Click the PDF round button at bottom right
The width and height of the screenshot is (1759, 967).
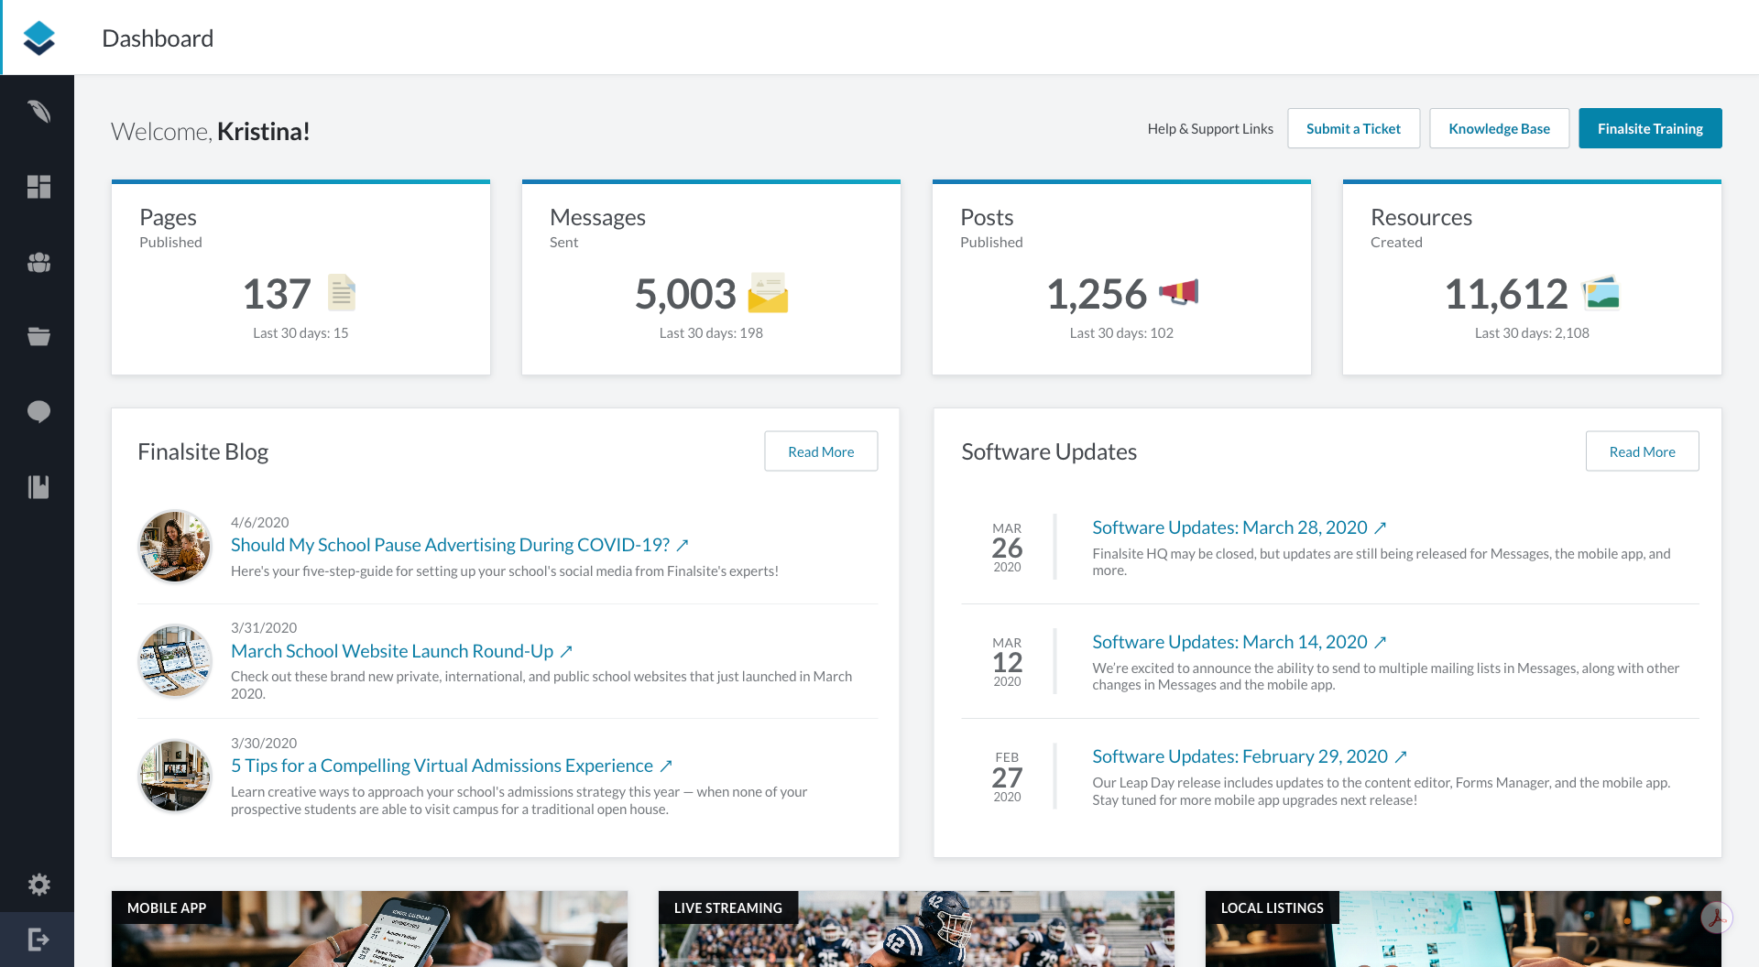[x=1717, y=918]
